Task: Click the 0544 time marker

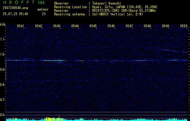Action: coord(75,26)
